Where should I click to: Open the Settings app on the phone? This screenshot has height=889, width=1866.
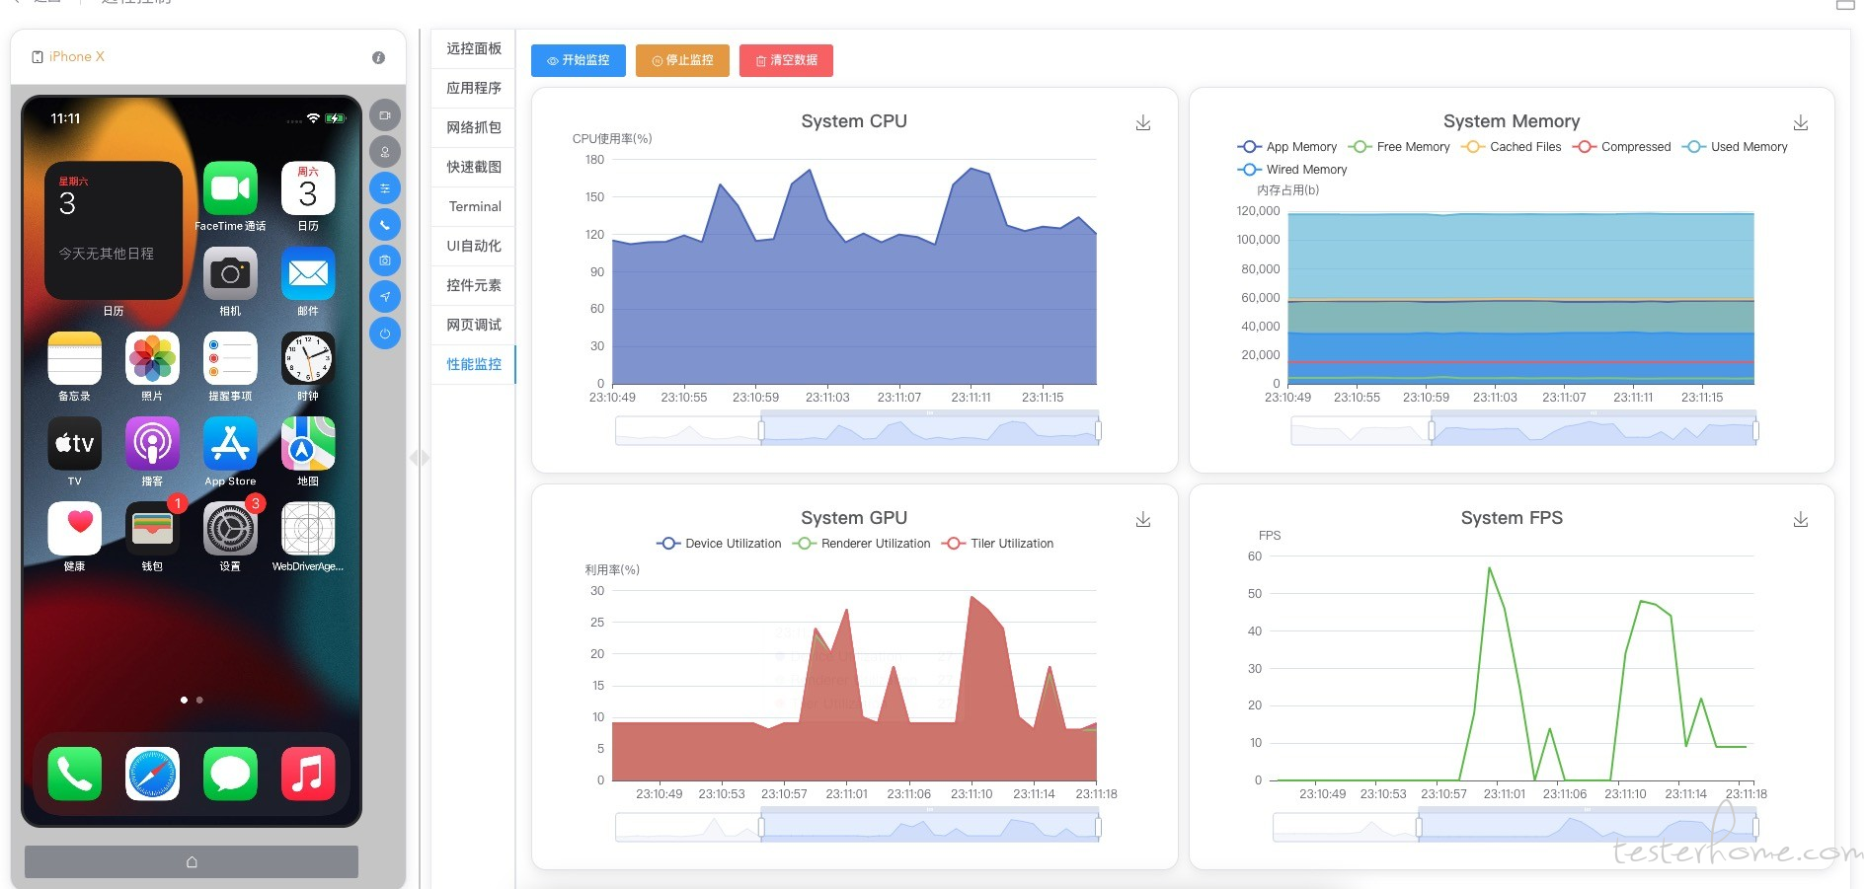(230, 529)
